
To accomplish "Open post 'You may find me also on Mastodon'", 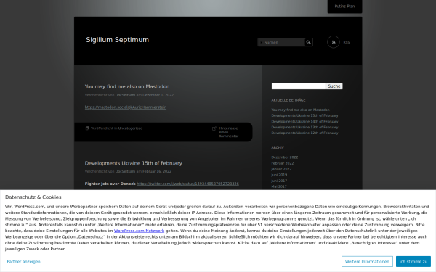I will (x=127, y=86).
